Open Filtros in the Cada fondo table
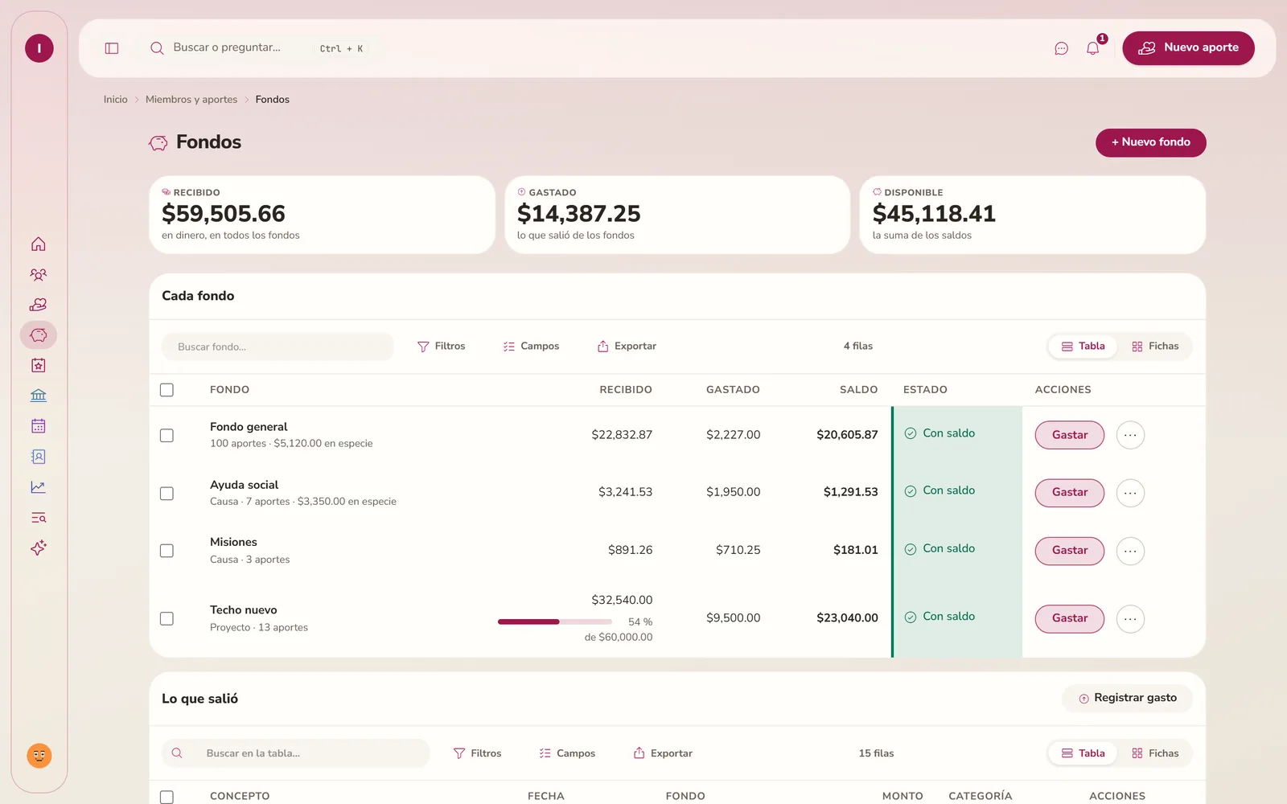The width and height of the screenshot is (1287, 804). [441, 347]
